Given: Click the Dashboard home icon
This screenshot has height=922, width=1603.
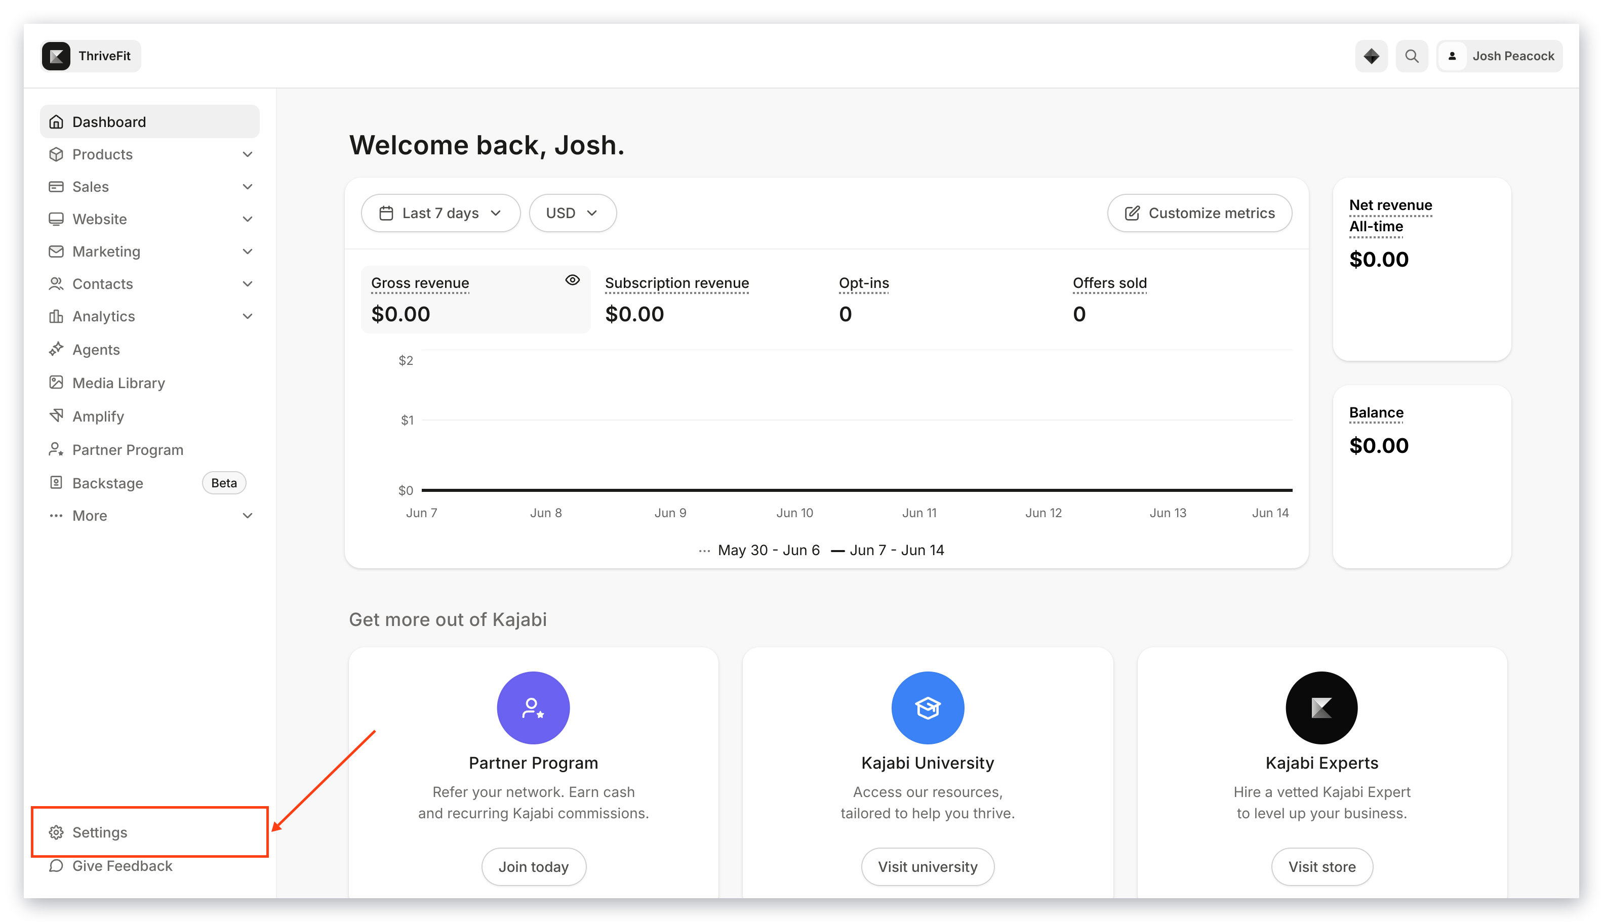Looking at the screenshot, I should coord(56,121).
